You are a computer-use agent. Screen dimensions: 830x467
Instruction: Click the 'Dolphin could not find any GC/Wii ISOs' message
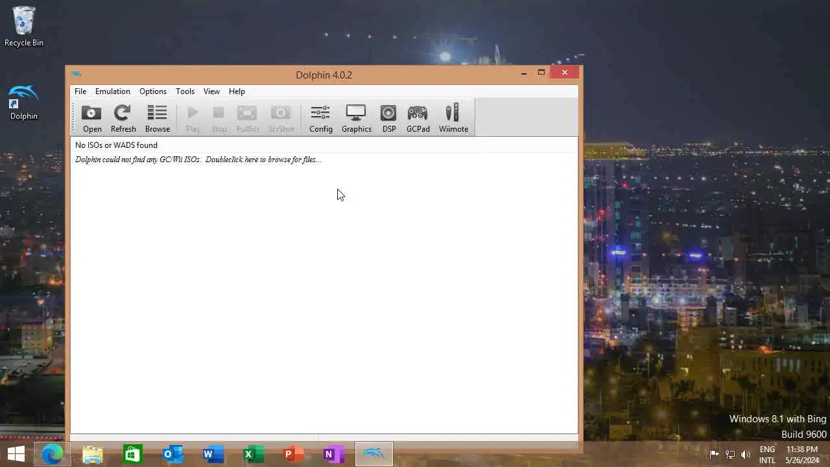coord(198,160)
